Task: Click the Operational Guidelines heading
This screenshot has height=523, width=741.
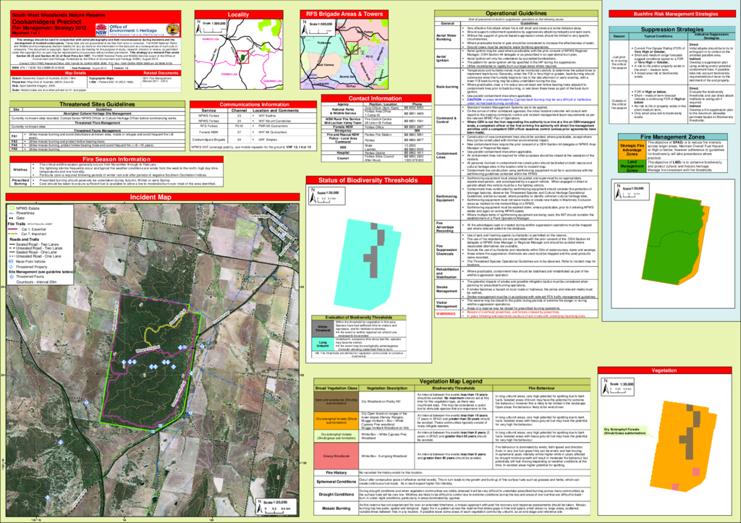Action: (x=516, y=13)
